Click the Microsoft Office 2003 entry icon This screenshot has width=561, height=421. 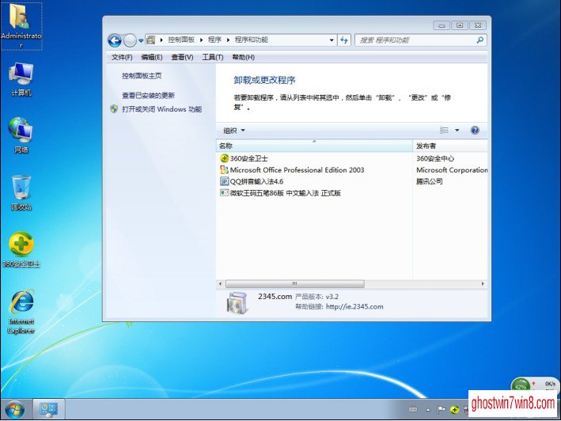[224, 170]
